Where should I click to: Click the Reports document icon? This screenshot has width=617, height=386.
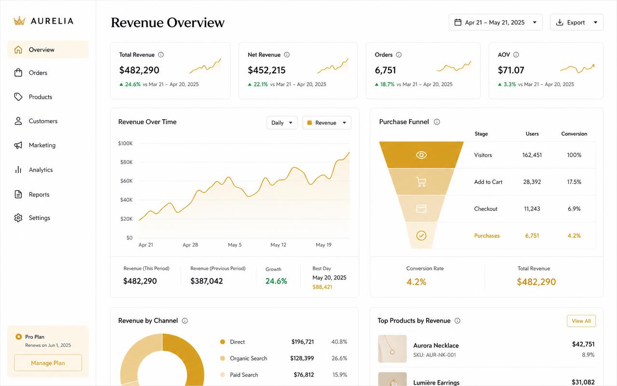(x=18, y=194)
